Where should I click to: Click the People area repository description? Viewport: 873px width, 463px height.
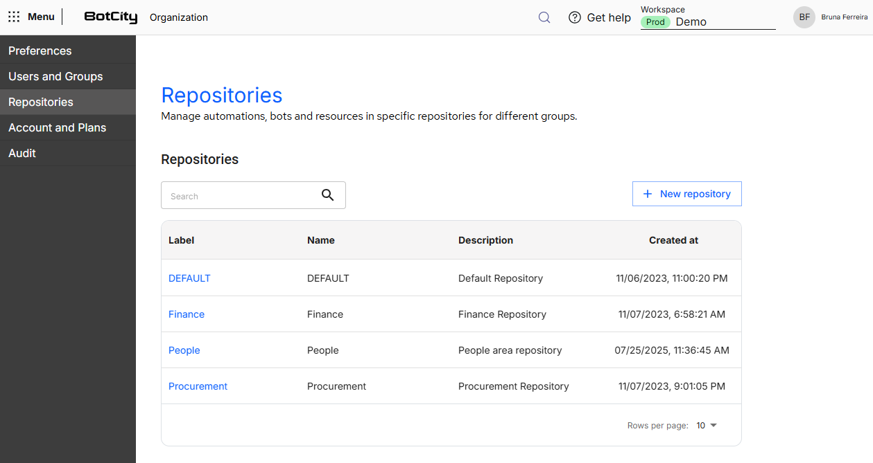click(510, 350)
